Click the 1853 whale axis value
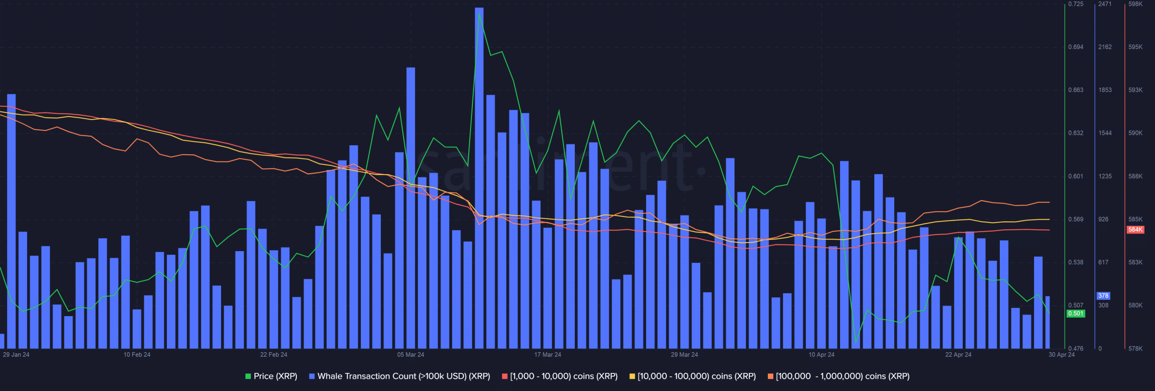The height and width of the screenshot is (391, 1155). tap(1105, 90)
